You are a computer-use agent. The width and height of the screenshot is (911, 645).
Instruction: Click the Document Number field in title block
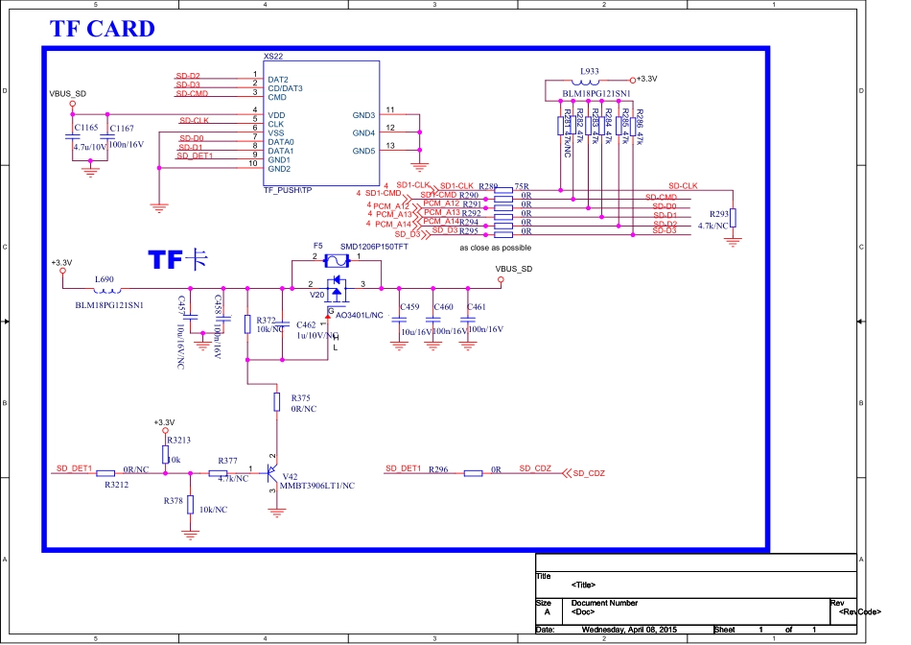[604, 603]
